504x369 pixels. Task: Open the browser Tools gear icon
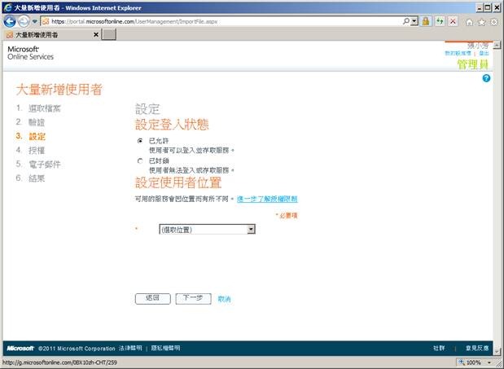tap(494, 22)
